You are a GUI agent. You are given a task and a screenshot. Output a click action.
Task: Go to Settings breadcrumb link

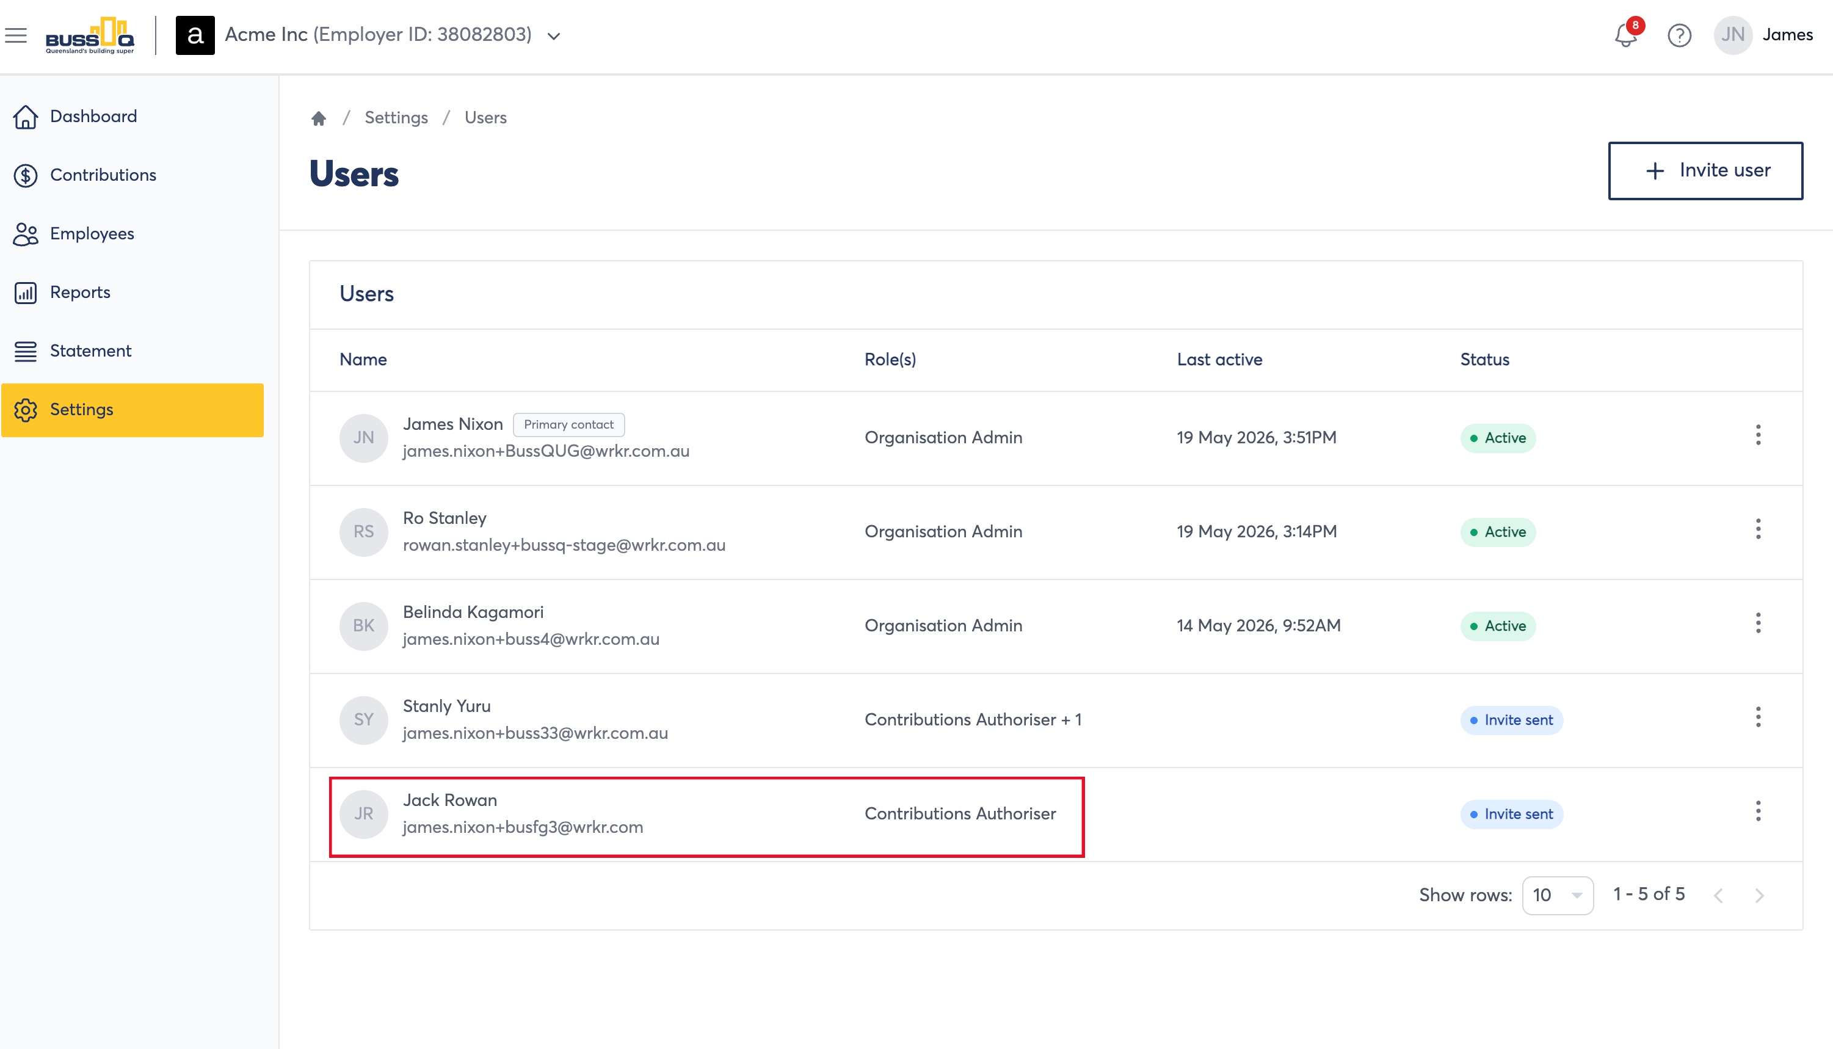coord(396,117)
